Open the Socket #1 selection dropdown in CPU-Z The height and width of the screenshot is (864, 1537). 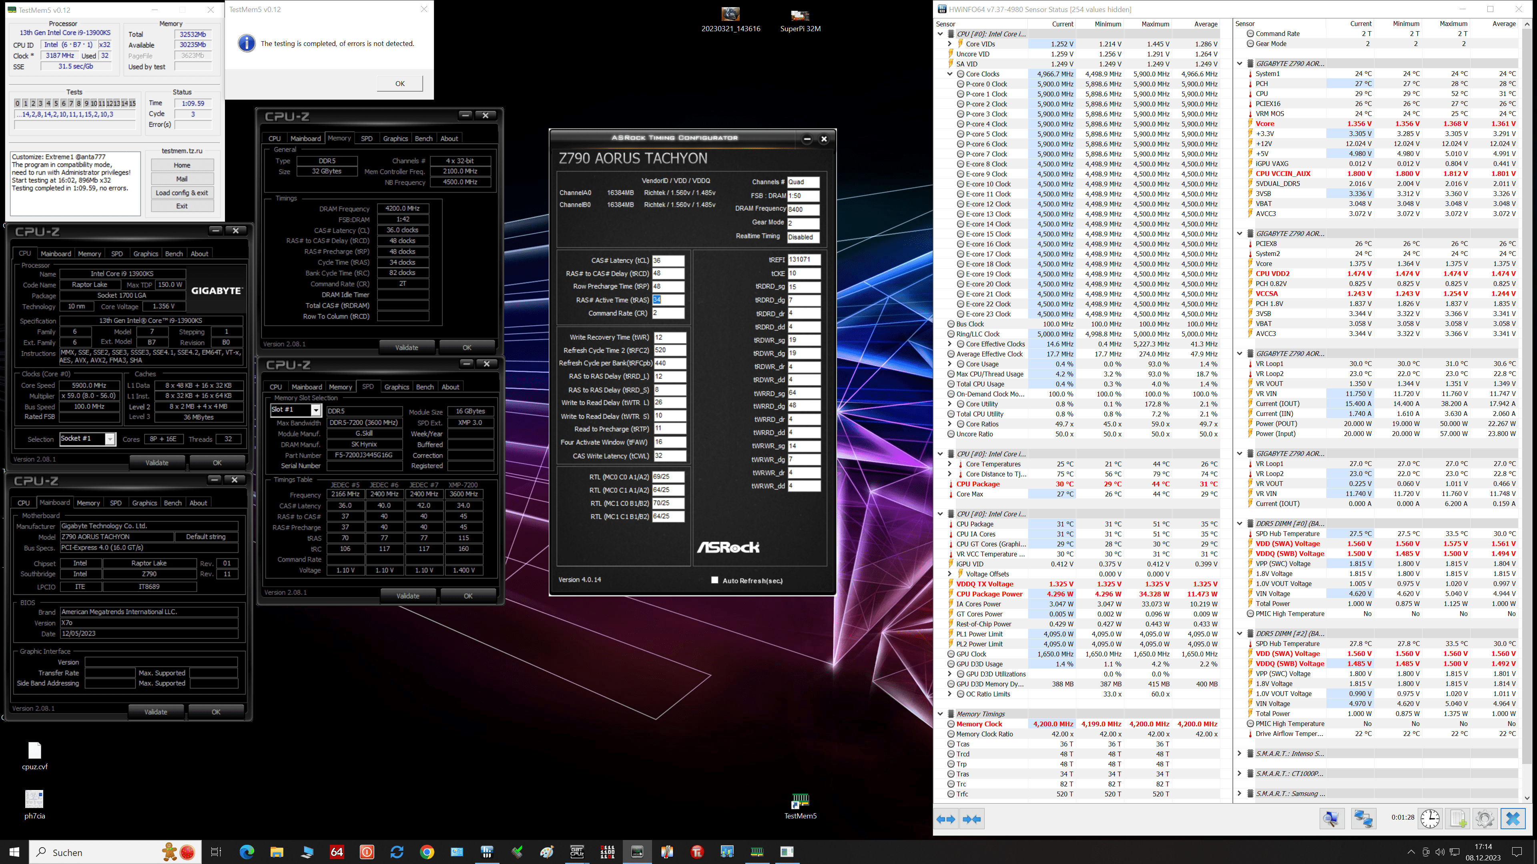pos(110,439)
